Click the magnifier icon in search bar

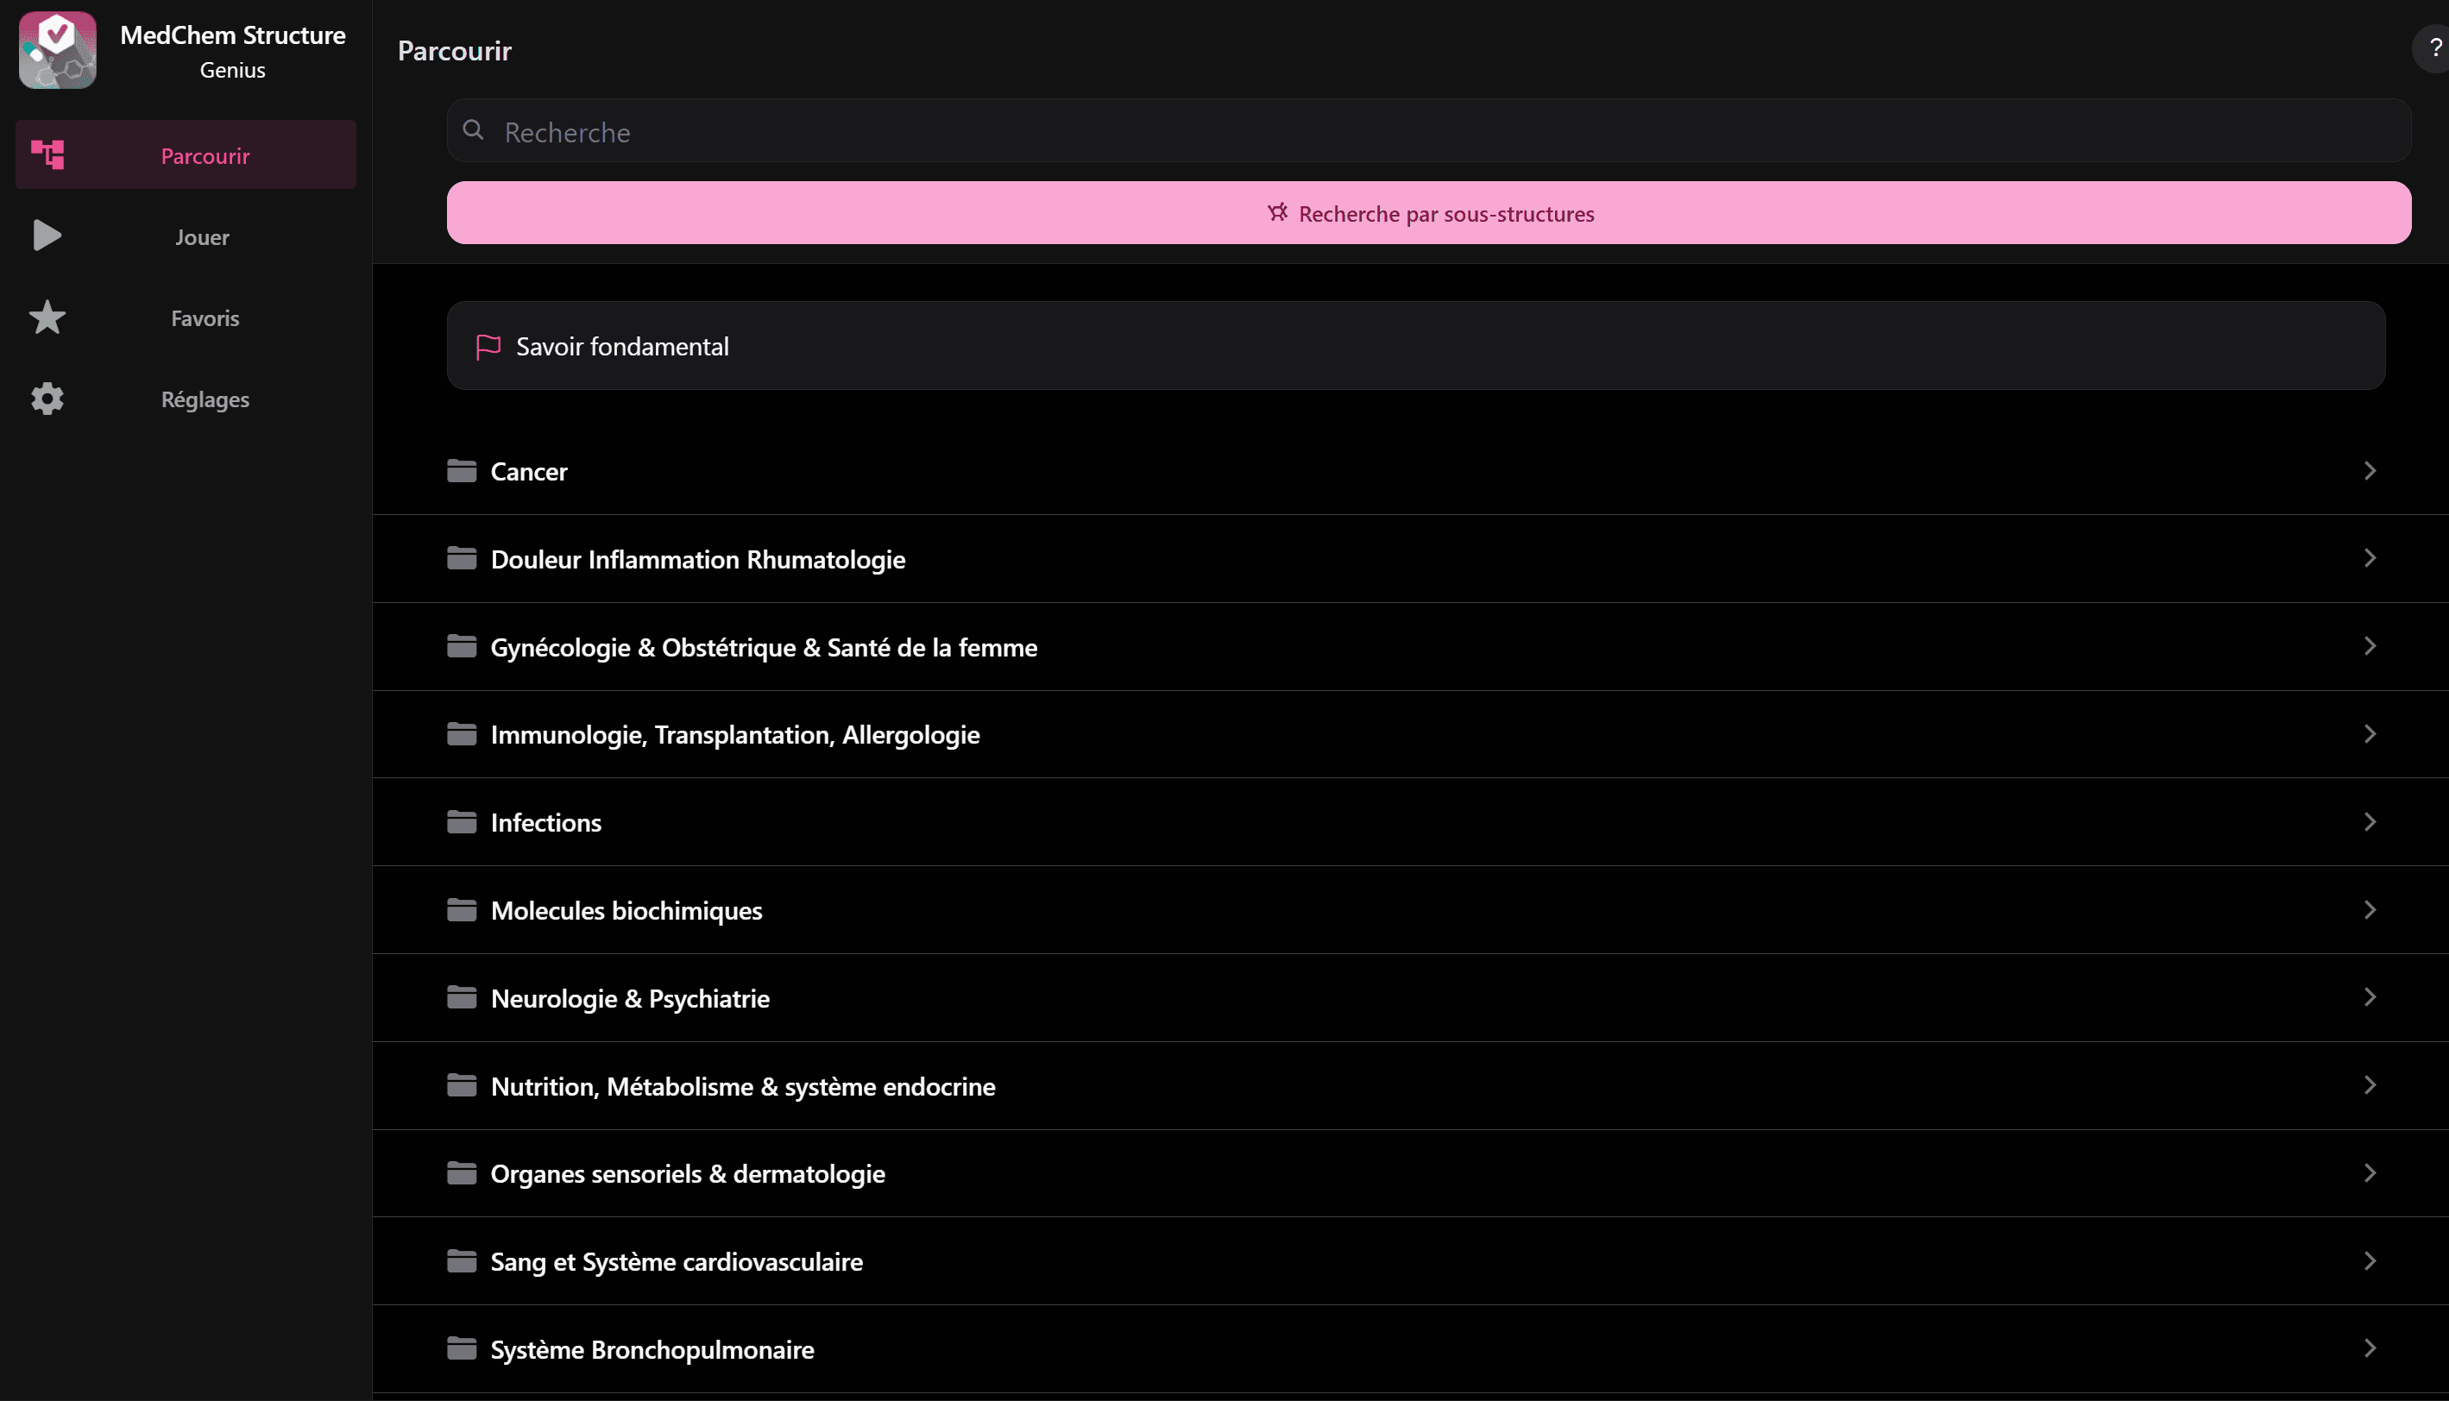(x=474, y=130)
